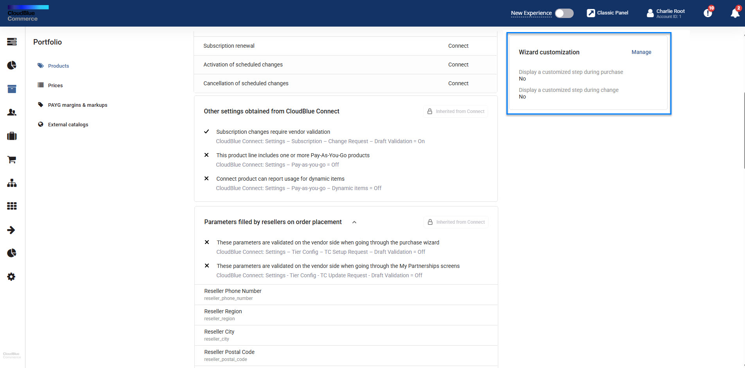Click the archive box sidebar icon
This screenshot has width=745, height=368.
12,89
